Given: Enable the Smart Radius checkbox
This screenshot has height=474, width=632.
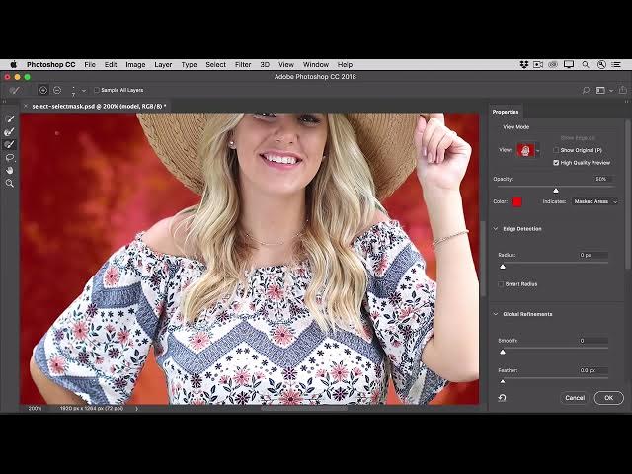Looking at the screenshot, I should [502, 284].
